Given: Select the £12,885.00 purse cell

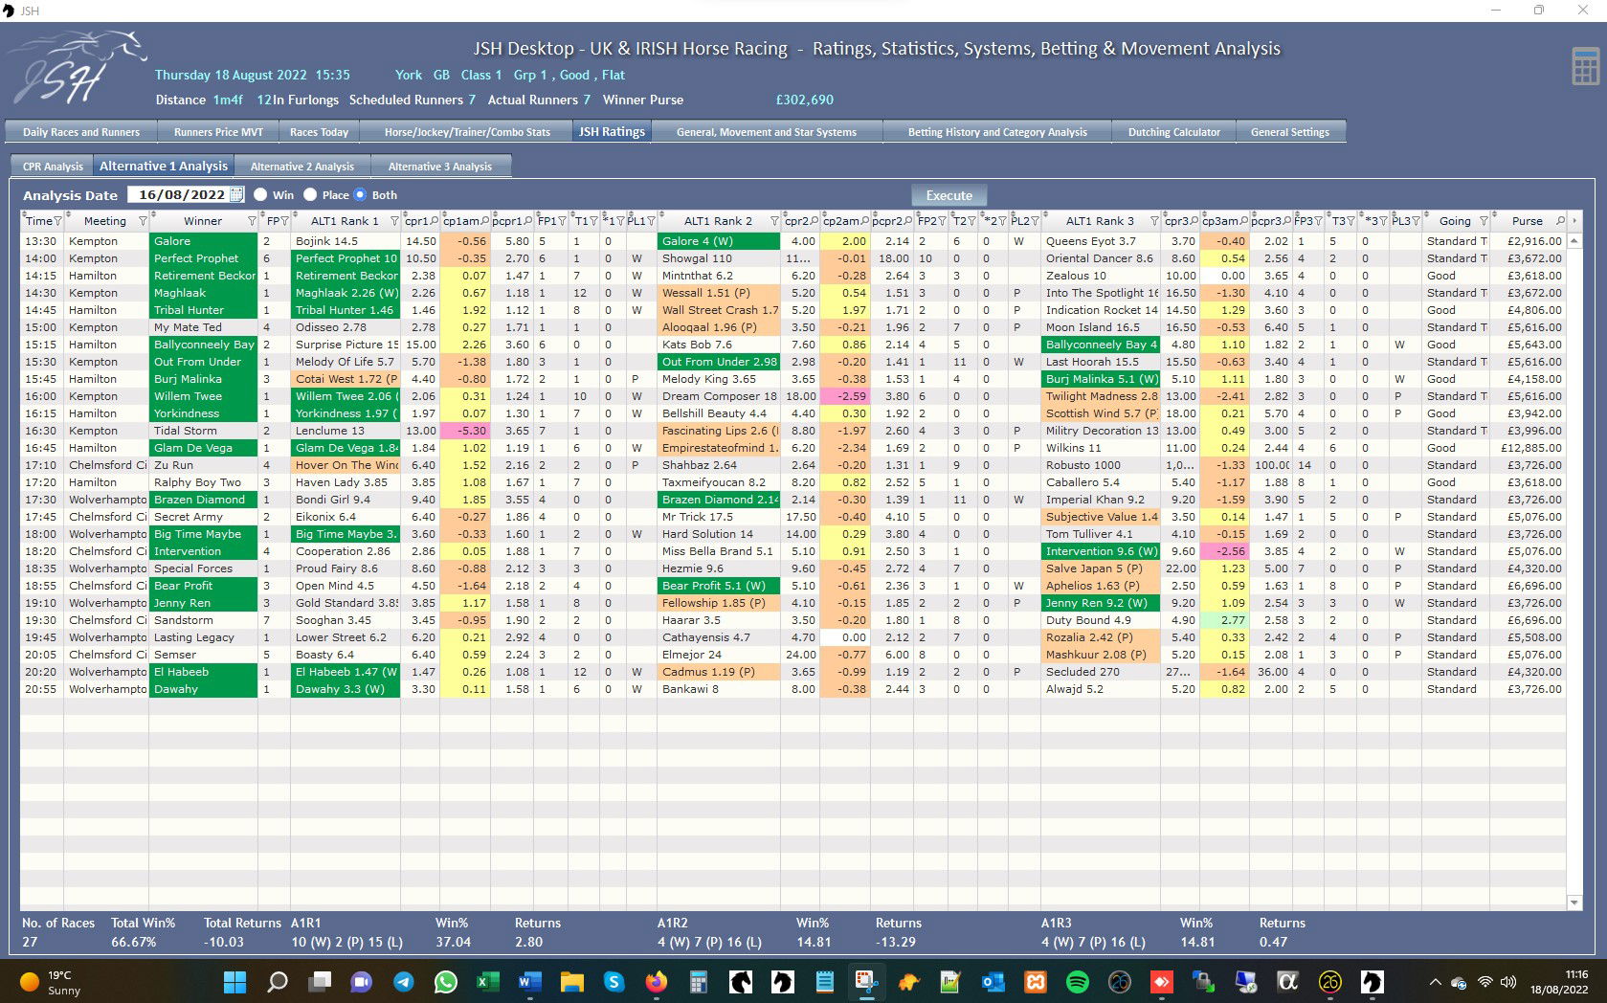Looking at the screenshot, I should click(1529, 448).
